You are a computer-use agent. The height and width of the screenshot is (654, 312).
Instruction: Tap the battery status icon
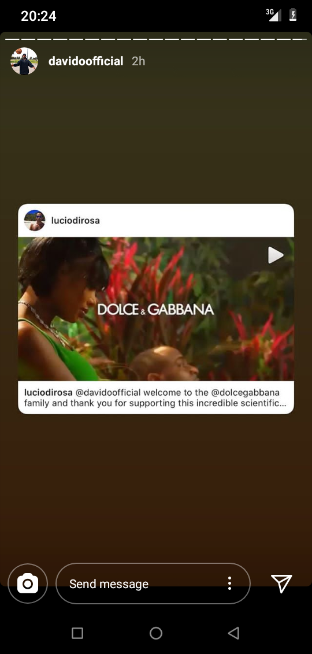(x=293, y=15)
